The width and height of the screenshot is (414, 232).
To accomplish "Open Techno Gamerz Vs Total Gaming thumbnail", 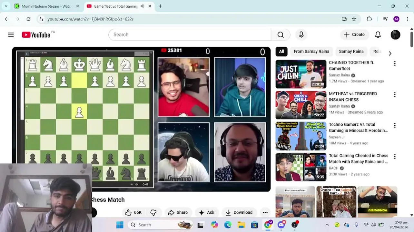I will point(301,136).
